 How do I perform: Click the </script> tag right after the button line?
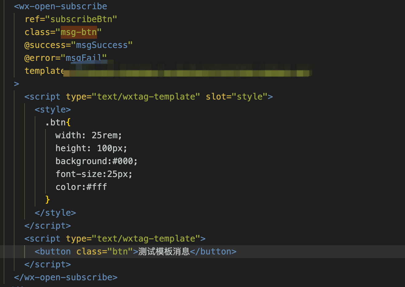point(48,264)
